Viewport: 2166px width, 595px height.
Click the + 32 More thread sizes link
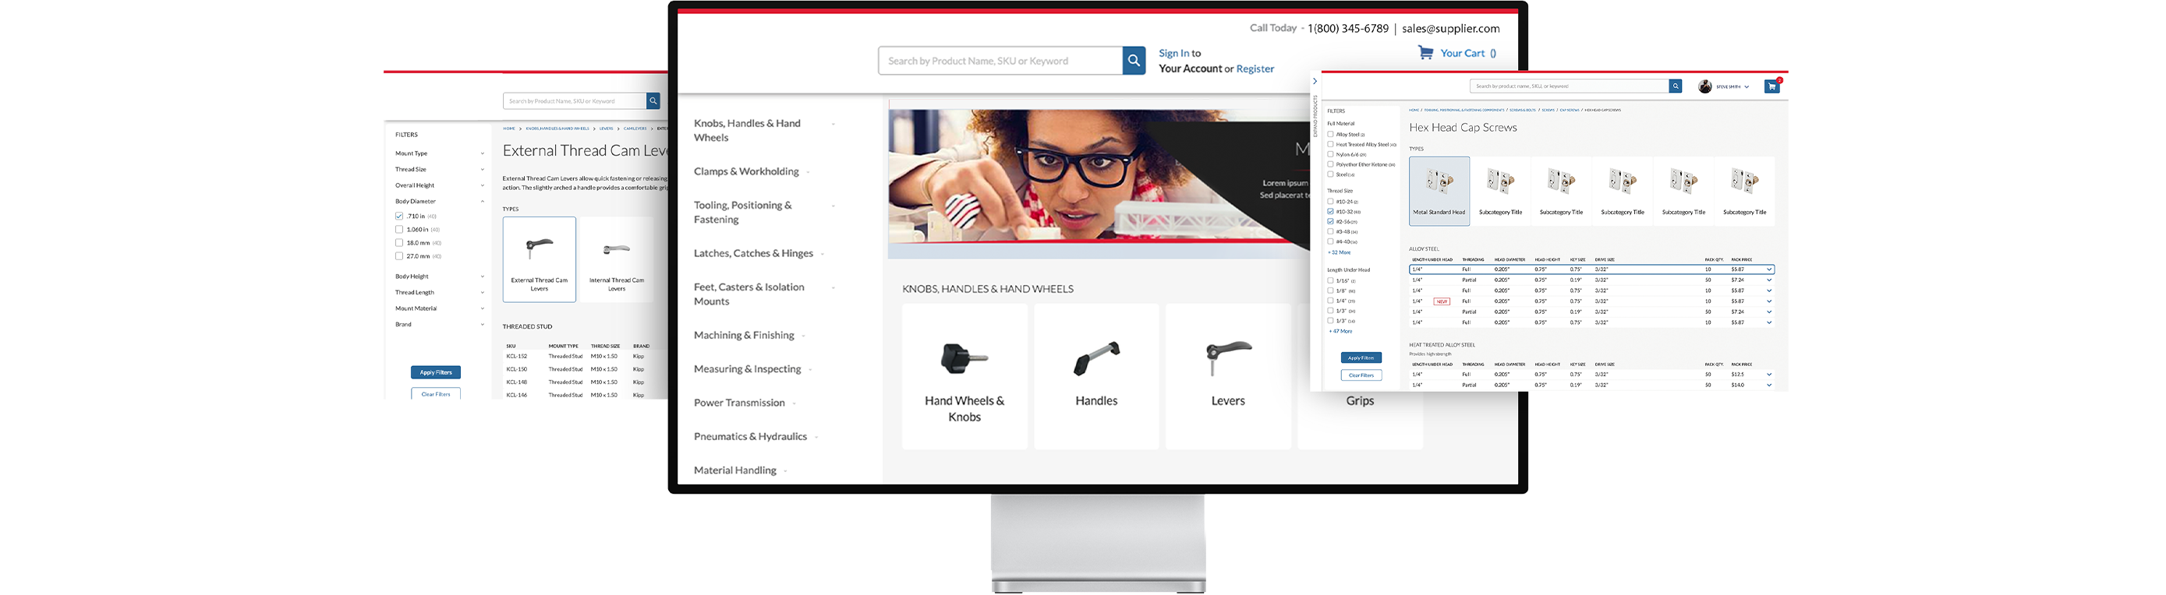(x=1340, y=252)
